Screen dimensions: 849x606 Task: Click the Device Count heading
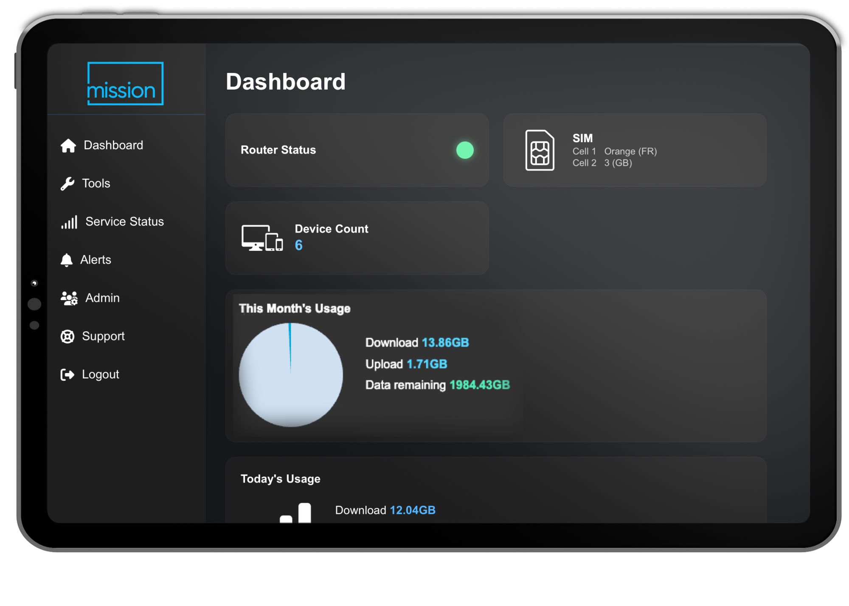(x=332, y=229)
